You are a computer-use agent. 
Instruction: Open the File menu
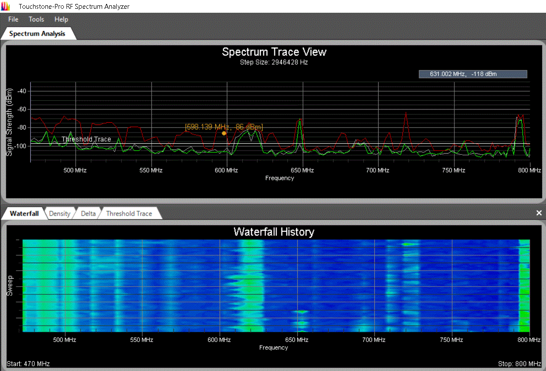(x=13, y=19)
